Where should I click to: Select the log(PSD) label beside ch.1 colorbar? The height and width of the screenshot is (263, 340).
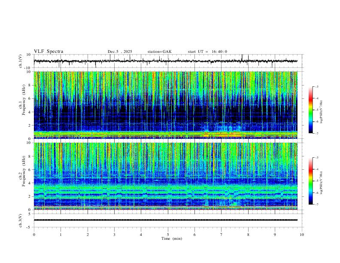(x=321, y=112)
